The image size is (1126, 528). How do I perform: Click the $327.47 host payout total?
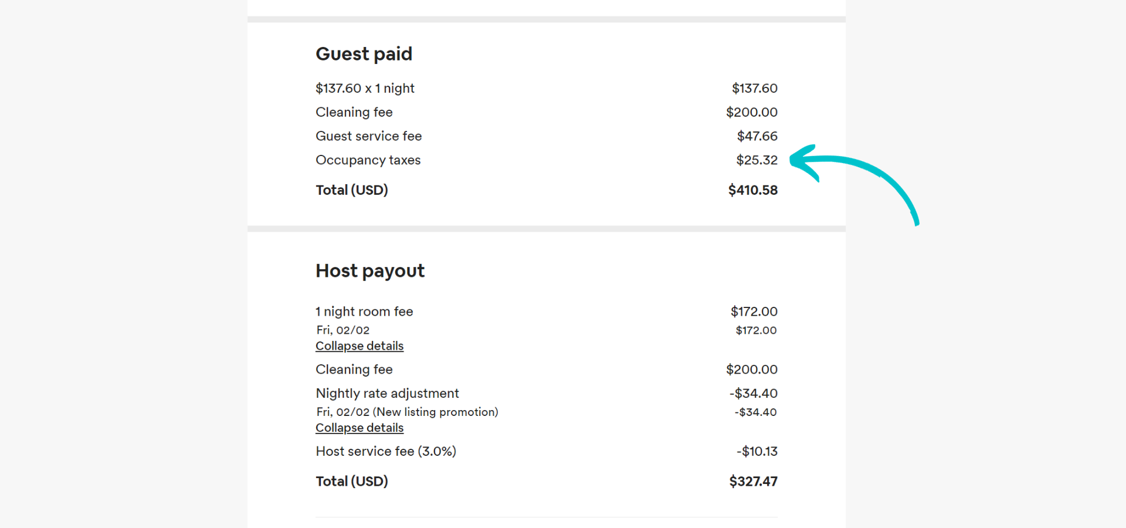click(x=753, y=481)
